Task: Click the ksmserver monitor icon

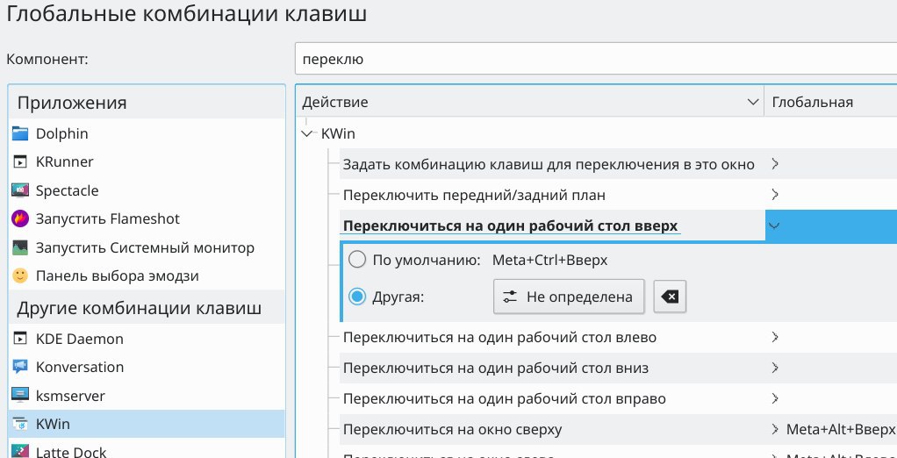Action: tap(20, 396)
